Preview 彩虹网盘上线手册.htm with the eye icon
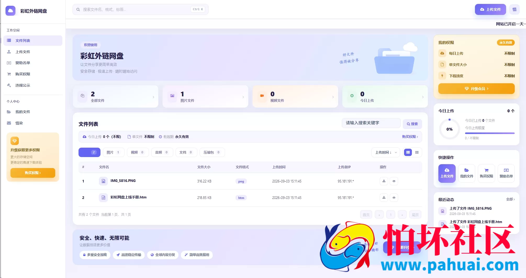This screenshot has width=526, height=278. (x=394, y=198)
